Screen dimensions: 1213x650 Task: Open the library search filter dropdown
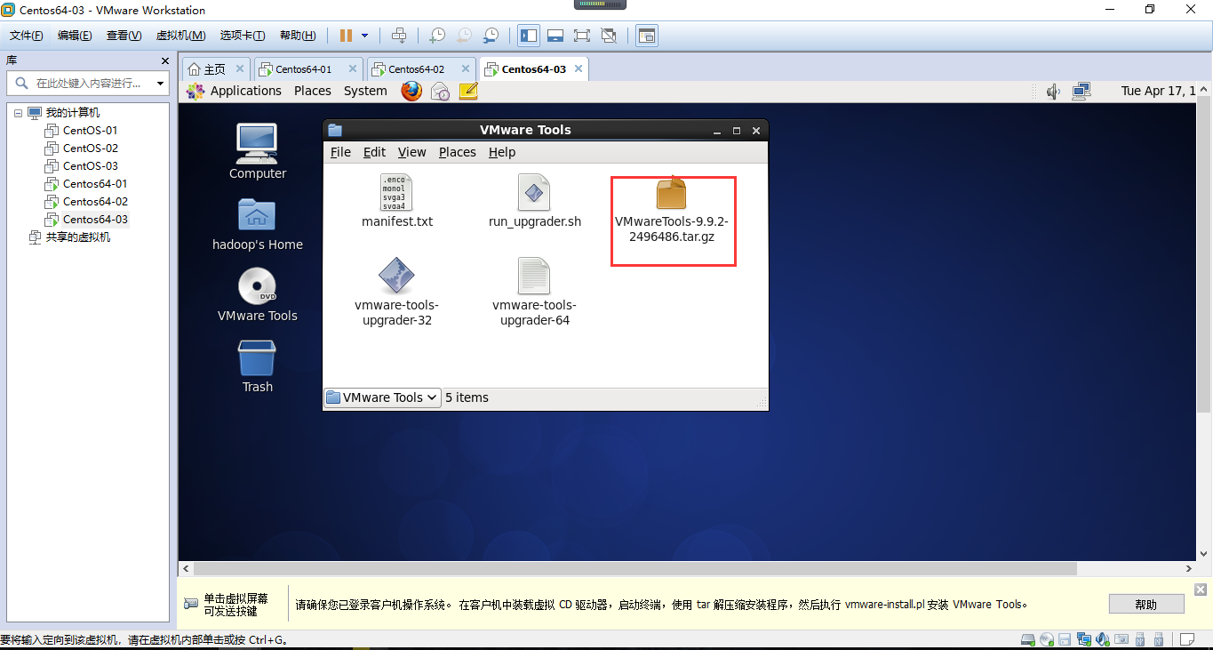pyautogui.click(x=160, y=84)
